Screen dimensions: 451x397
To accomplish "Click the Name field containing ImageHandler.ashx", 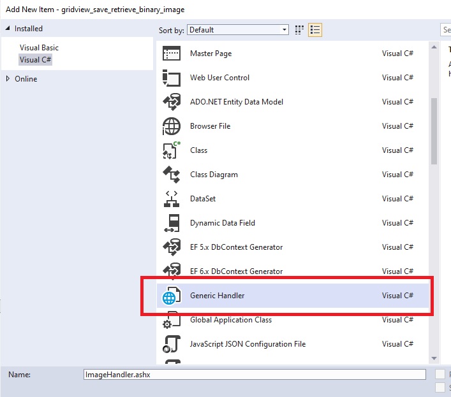I will [254, 375].
